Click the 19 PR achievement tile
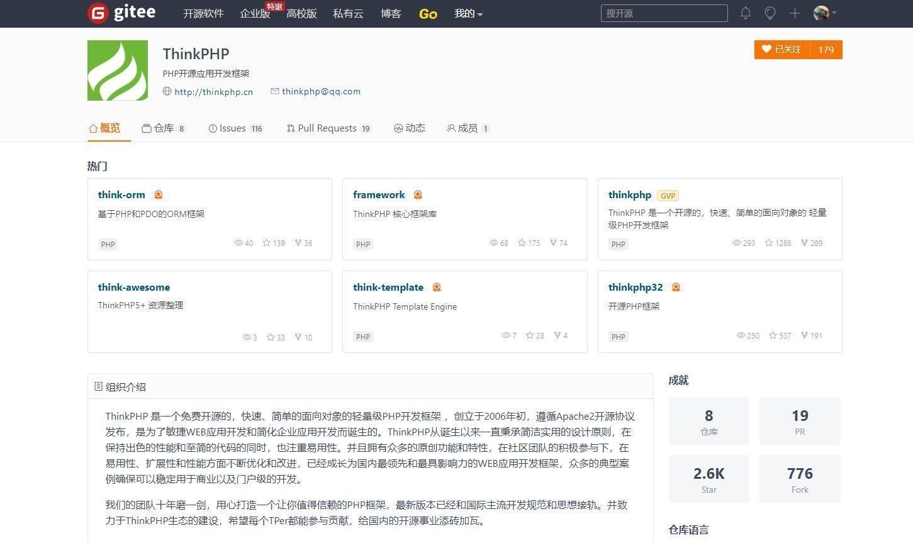Screen dimensions: 913x543 800,421
